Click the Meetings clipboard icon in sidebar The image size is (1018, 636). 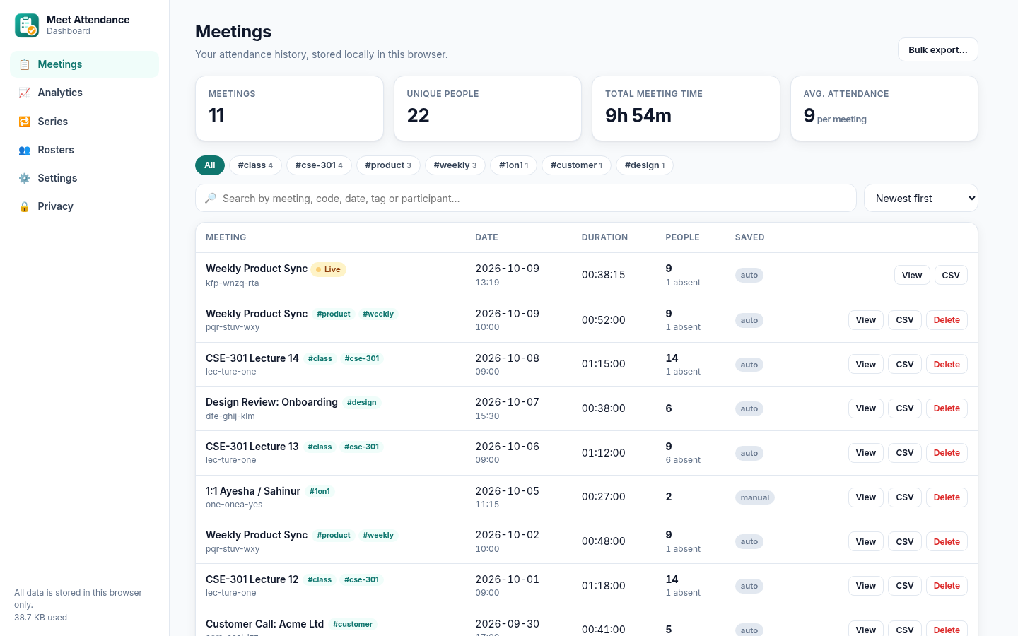point(25,64)
